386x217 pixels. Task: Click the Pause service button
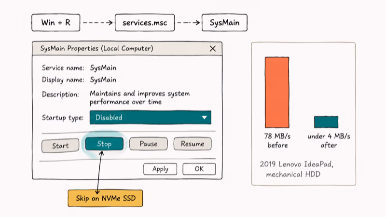[149, 144]
